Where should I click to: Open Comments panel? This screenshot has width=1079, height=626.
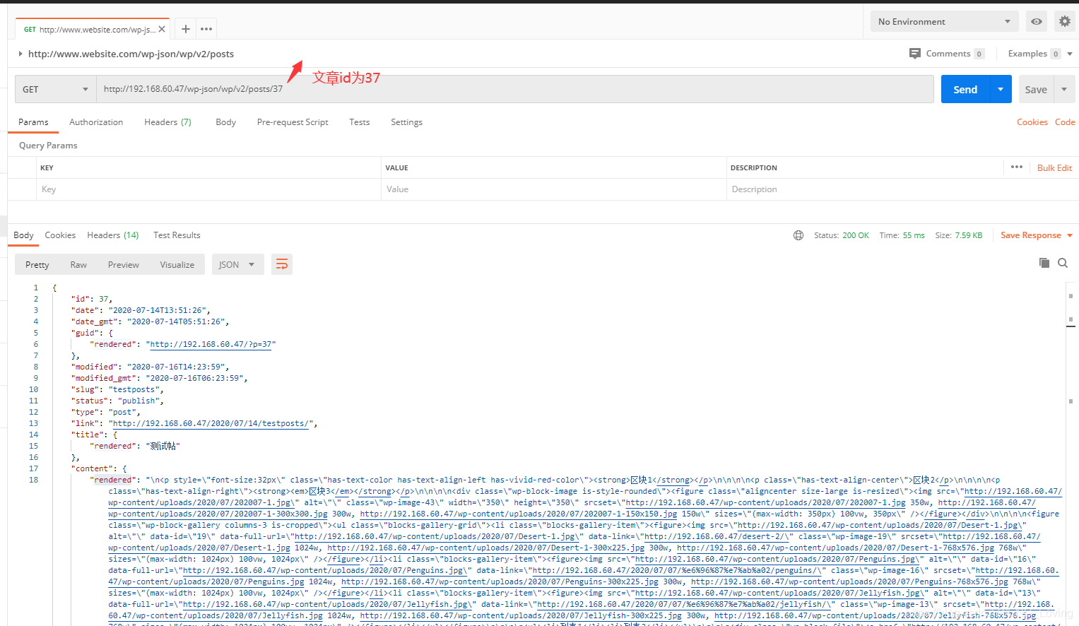pyautogui.click(x=947, y=54)
